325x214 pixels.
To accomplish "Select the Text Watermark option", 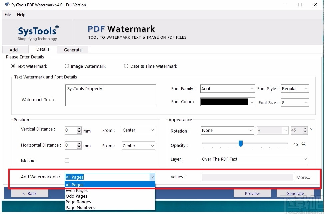I will point(12,66).
